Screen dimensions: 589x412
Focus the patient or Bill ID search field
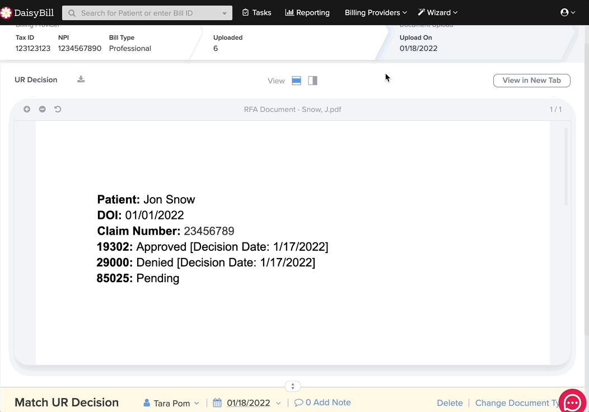coord(147,13)
